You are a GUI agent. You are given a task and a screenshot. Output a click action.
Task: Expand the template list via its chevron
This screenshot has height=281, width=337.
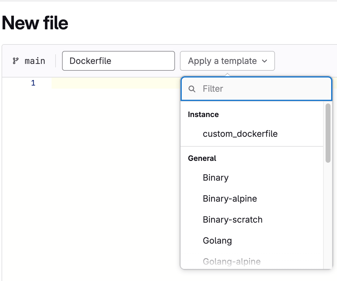point(265,61)
